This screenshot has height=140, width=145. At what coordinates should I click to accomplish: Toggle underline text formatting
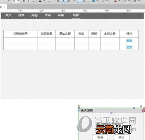[33, 1]
